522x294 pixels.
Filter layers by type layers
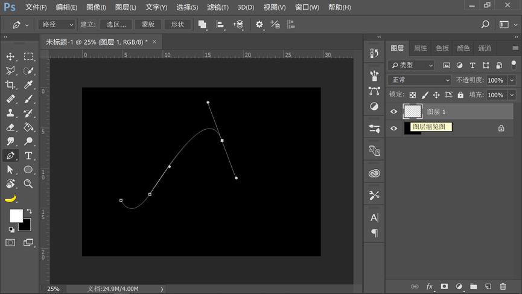(473, 65)
